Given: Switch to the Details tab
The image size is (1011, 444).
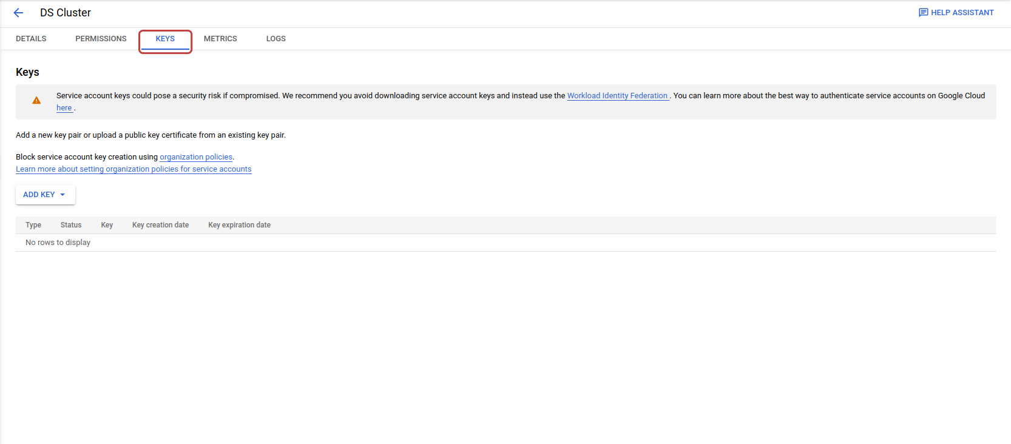Looking at the screenshot, I should click(x=31, y=39).
